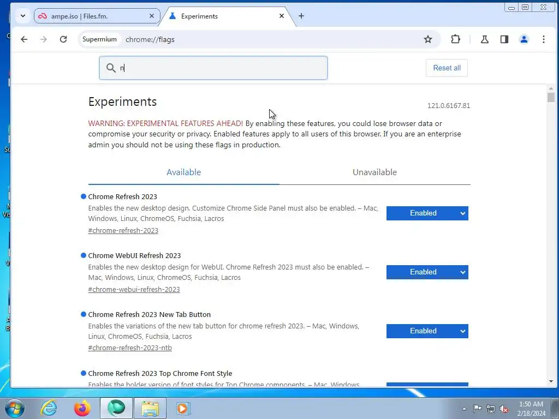This screenshot has width=559, height=419.
Task: Open the Chrome WebUI Refresh 2023 dropdown
Action: pyautogui.click(x=427, y=272)
